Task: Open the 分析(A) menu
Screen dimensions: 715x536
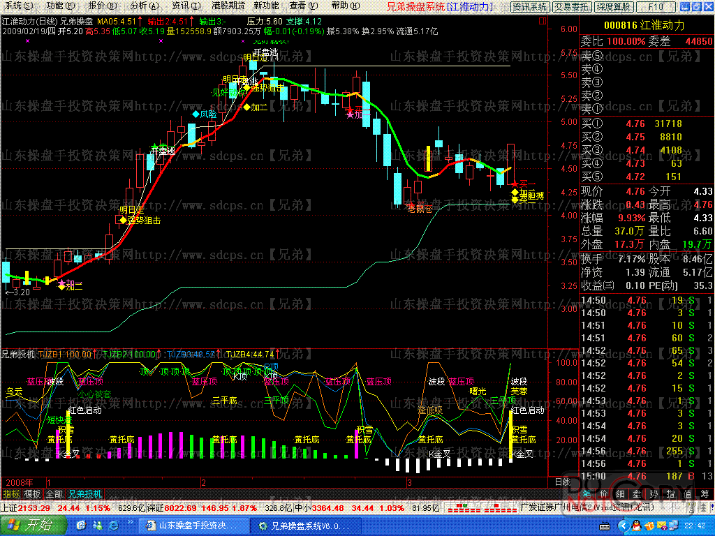Action: pyautogui.click(x=144, y=6)
